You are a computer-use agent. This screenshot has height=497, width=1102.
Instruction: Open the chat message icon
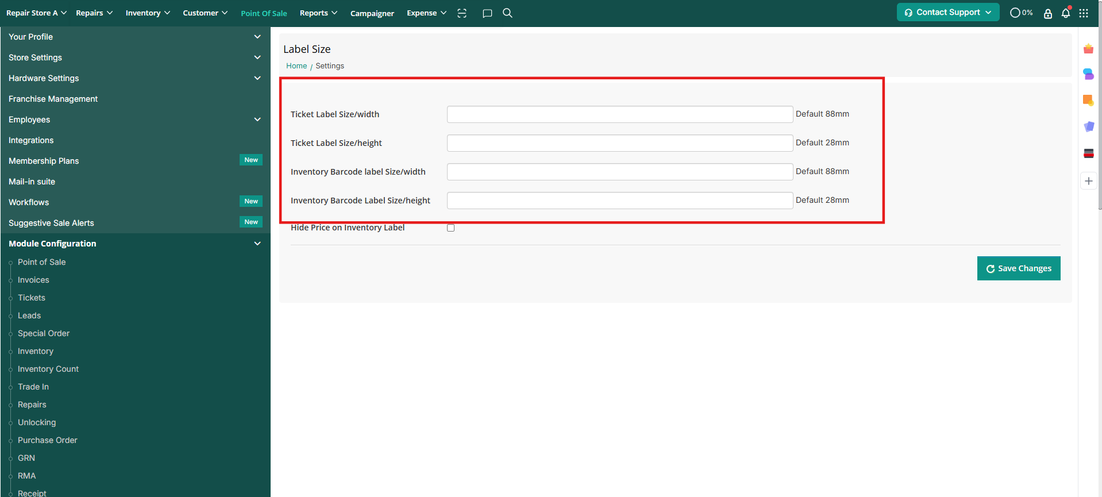[x=487, y=13]
